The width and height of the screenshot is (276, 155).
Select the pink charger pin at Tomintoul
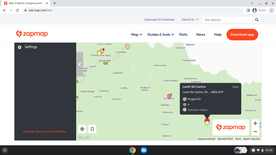tap(169, 96)
